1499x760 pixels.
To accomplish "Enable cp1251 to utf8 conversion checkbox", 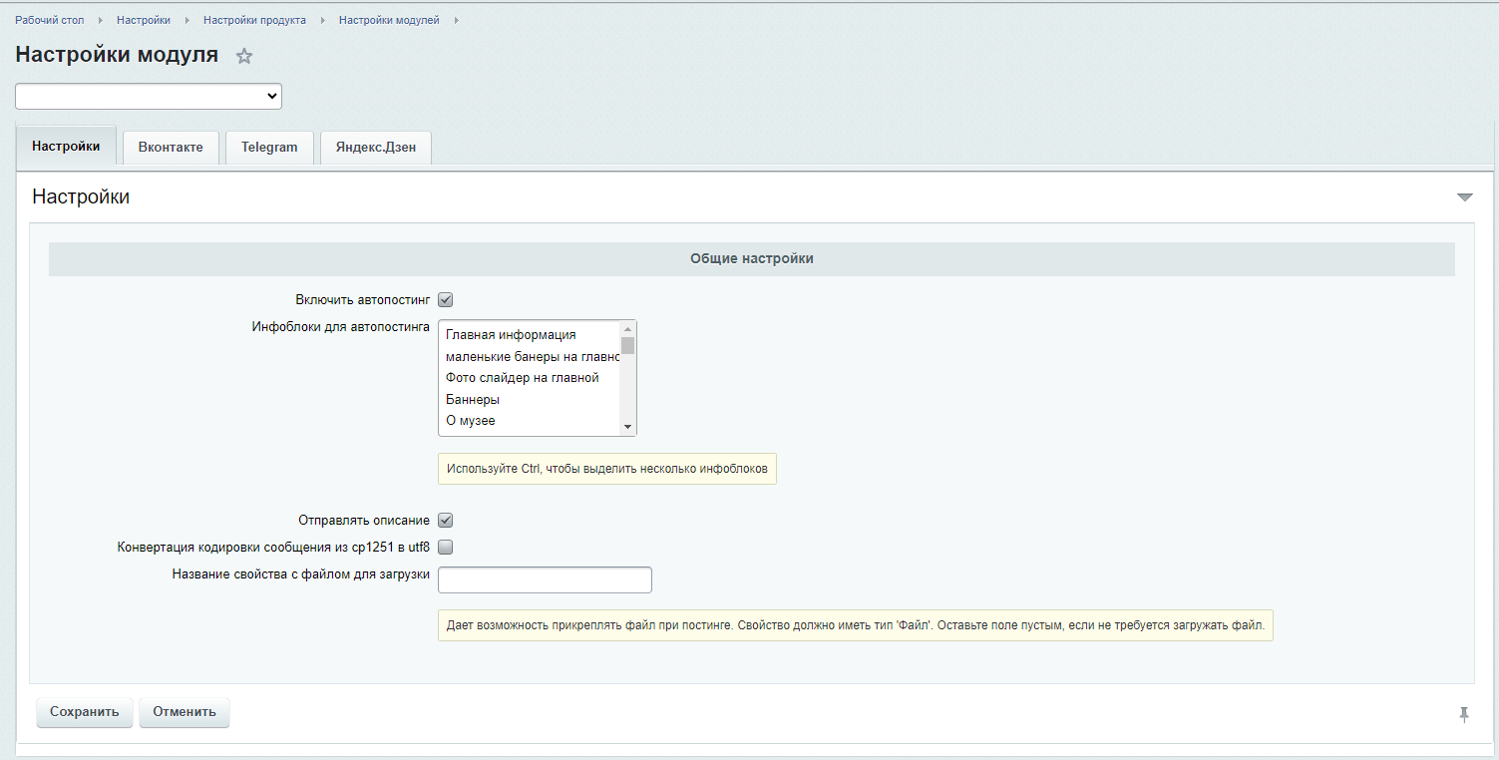I will [x=446, y=547].
